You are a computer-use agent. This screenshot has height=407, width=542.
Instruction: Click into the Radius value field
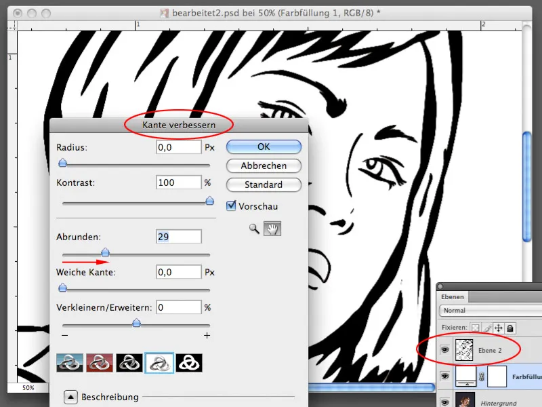[x=178, y=147]
